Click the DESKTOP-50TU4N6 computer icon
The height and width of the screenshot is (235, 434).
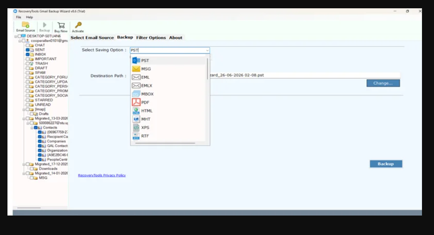pyautogui.click(x=24, y=36)
